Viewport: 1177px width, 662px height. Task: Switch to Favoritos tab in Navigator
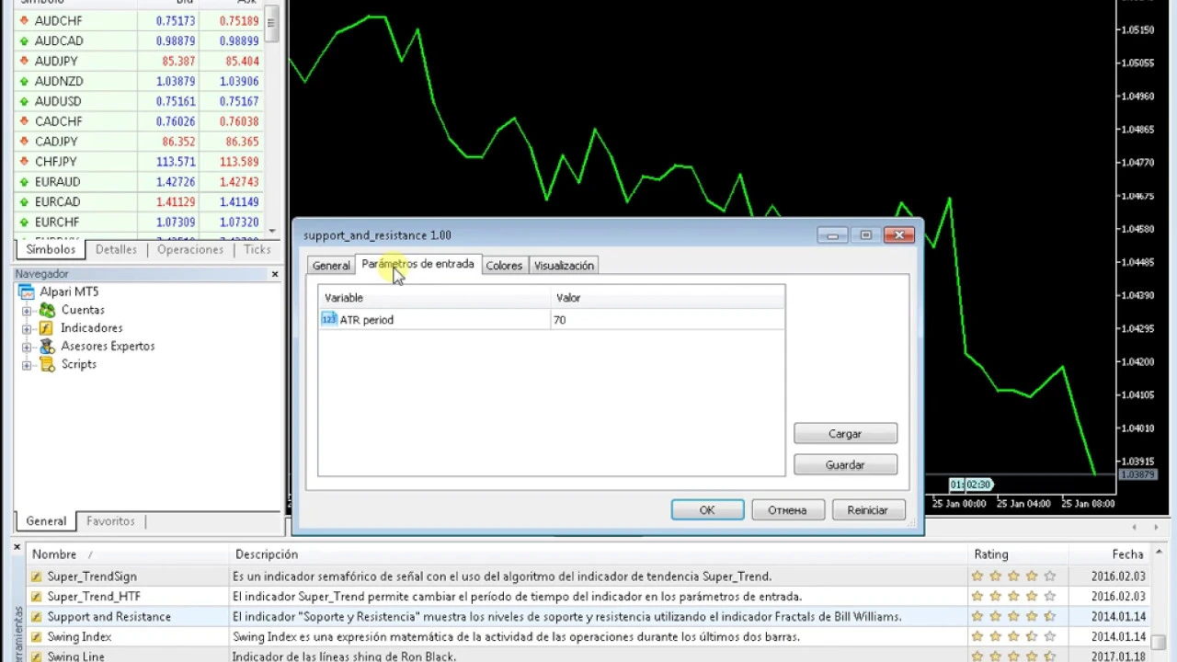[110, 521]
